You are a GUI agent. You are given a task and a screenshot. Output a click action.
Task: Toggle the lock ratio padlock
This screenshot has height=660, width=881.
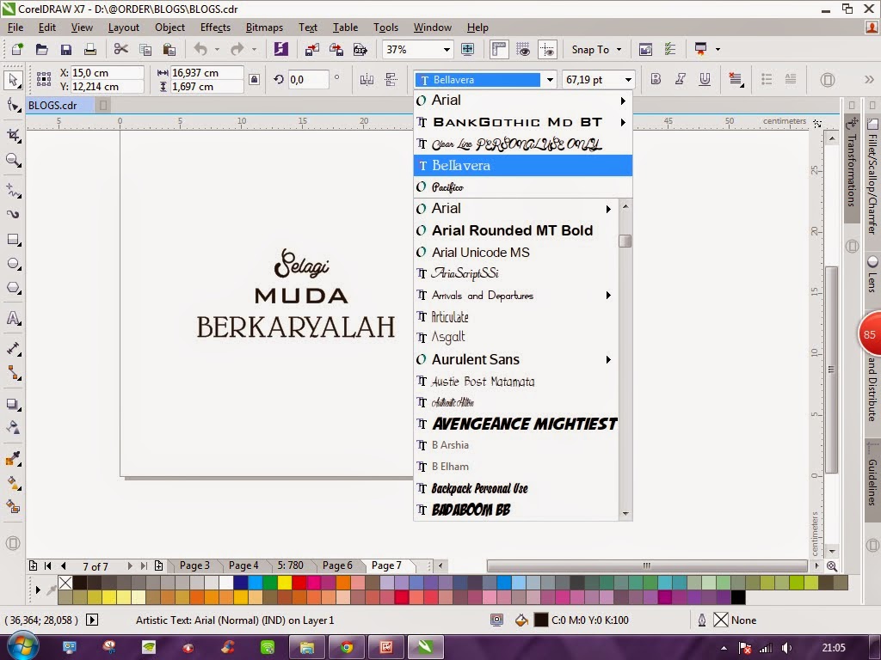click(254, 79)
